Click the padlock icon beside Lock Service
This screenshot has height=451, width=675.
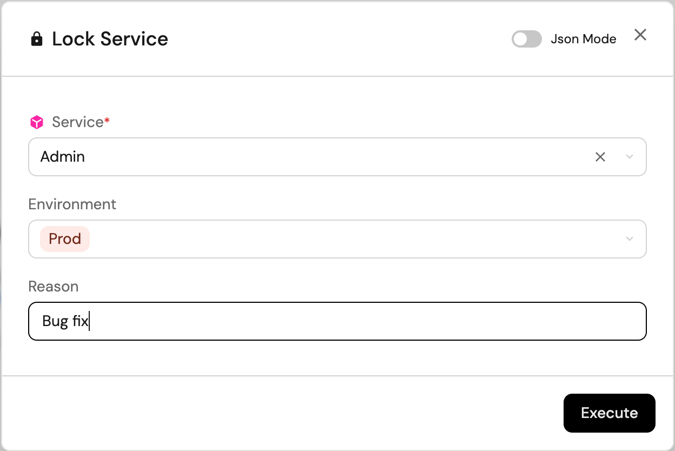[37, 39]
